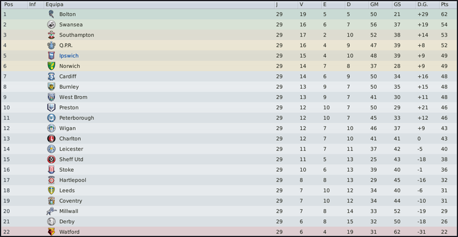Image resolution: width=458 pixels, height=237 pixels.
Task: Select the Hartlepool table row name
Action: click(x=72, y=180)
